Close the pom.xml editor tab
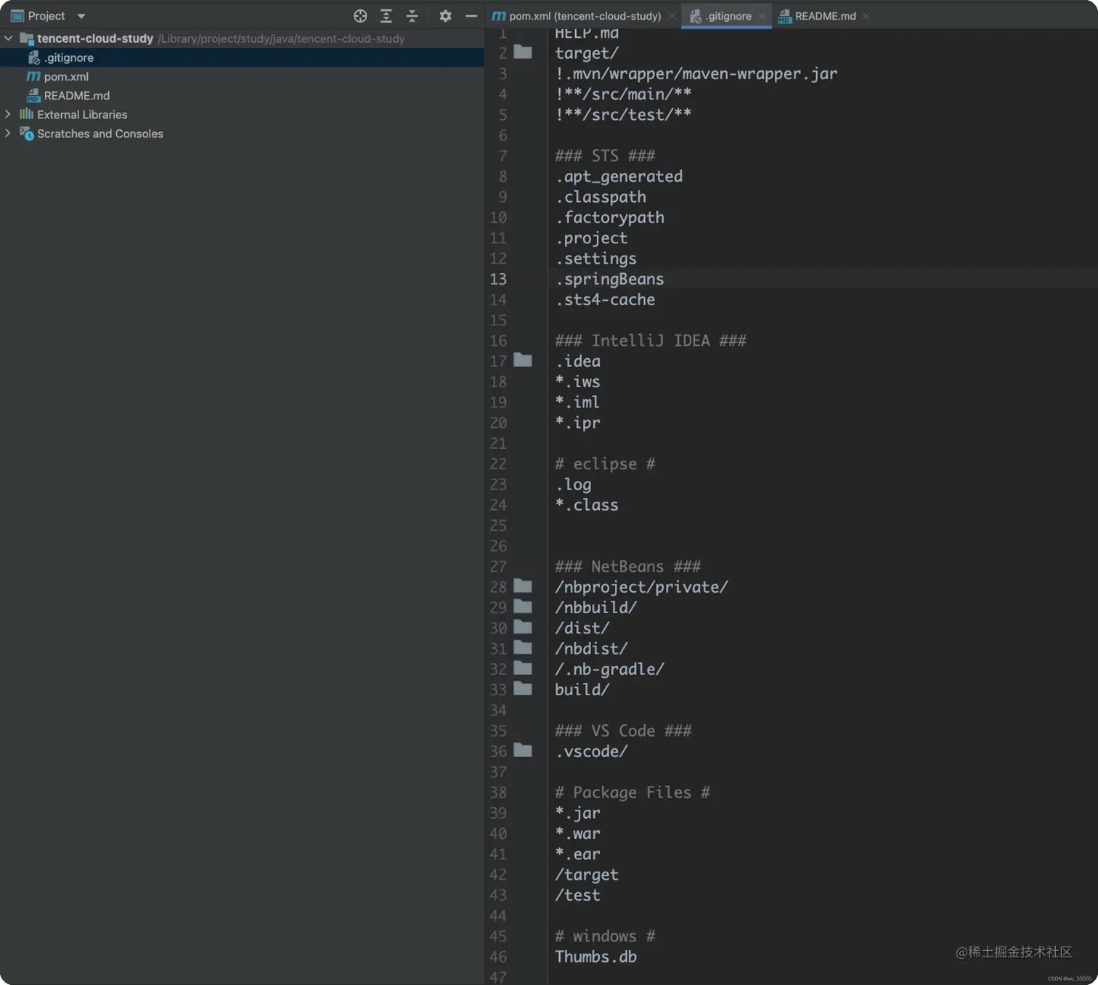 pyautogui.click(x=672, y=16)
